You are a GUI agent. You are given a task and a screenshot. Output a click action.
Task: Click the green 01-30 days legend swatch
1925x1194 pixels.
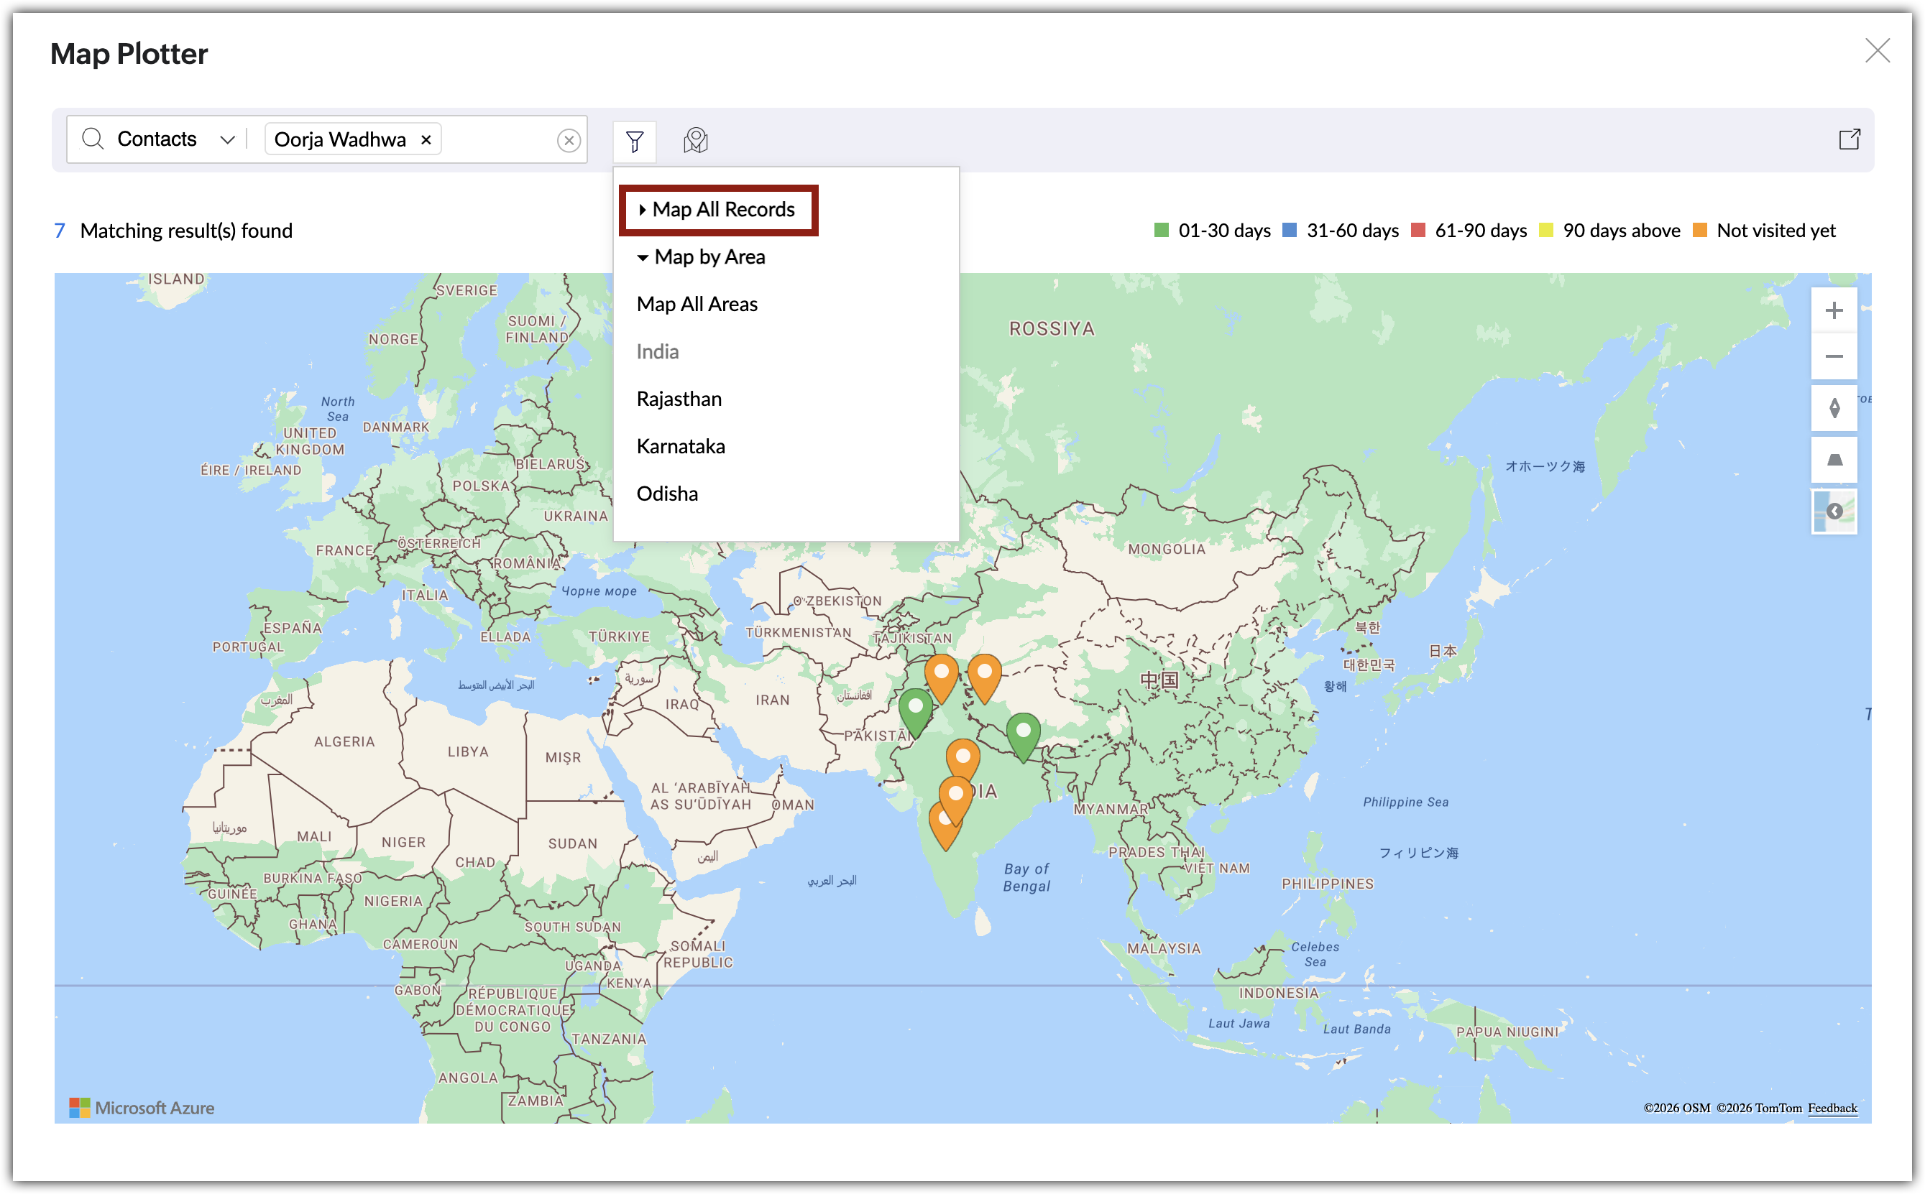click(1160, 231)
